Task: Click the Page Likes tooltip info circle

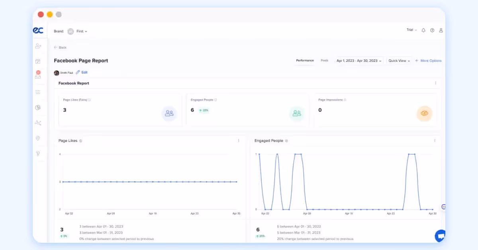Action: (81, 141)
